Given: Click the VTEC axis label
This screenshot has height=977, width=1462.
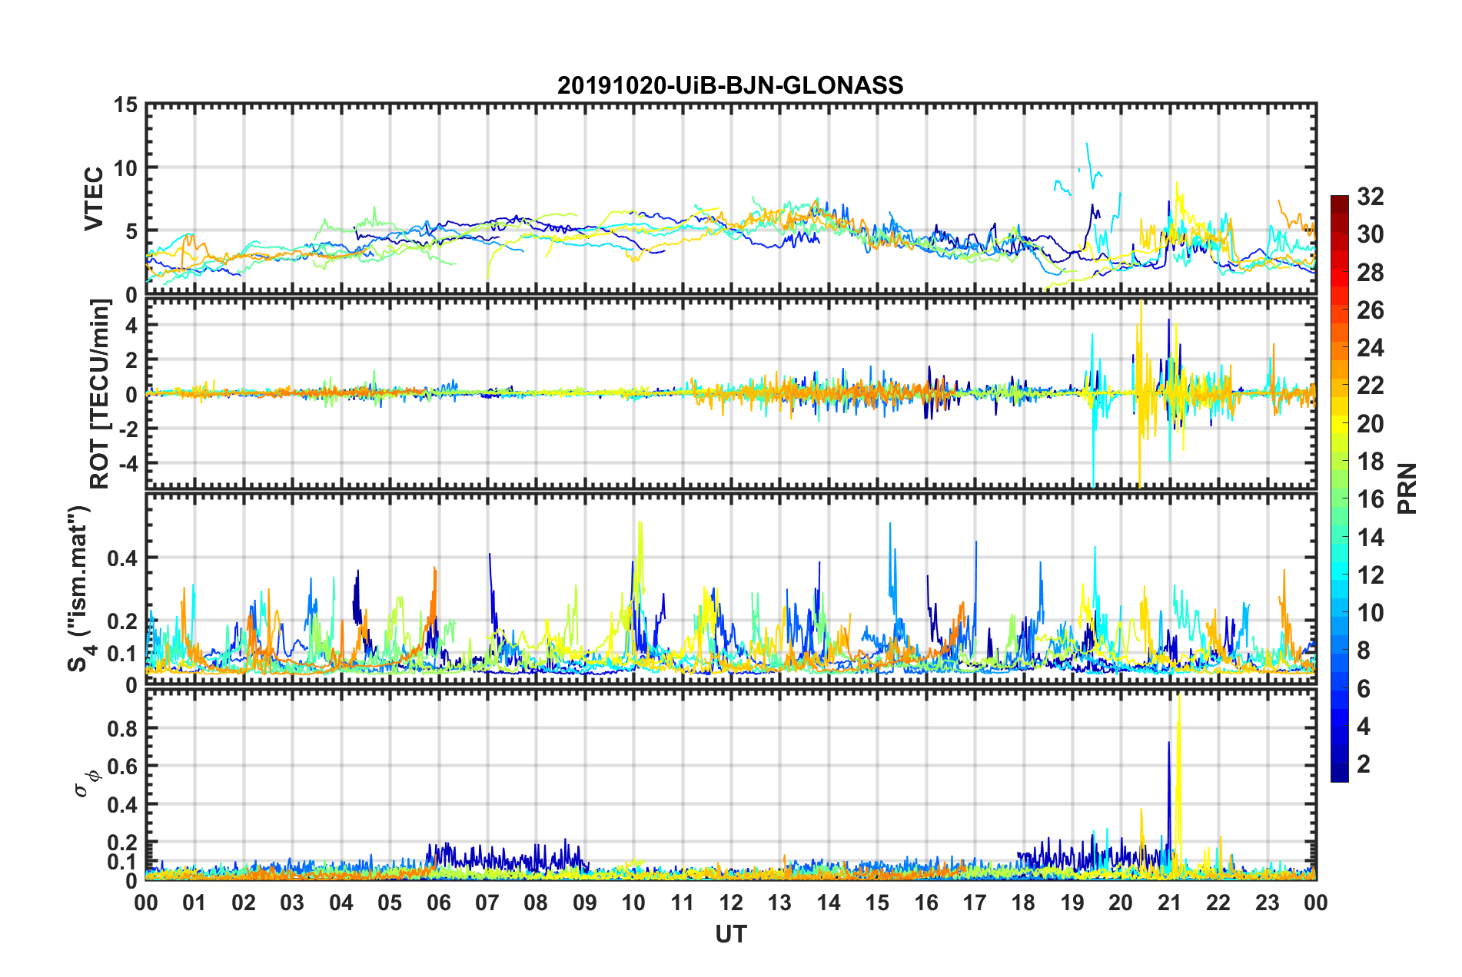Looking at the screenshot, I should pyautogui.click(x=94, y=199).
